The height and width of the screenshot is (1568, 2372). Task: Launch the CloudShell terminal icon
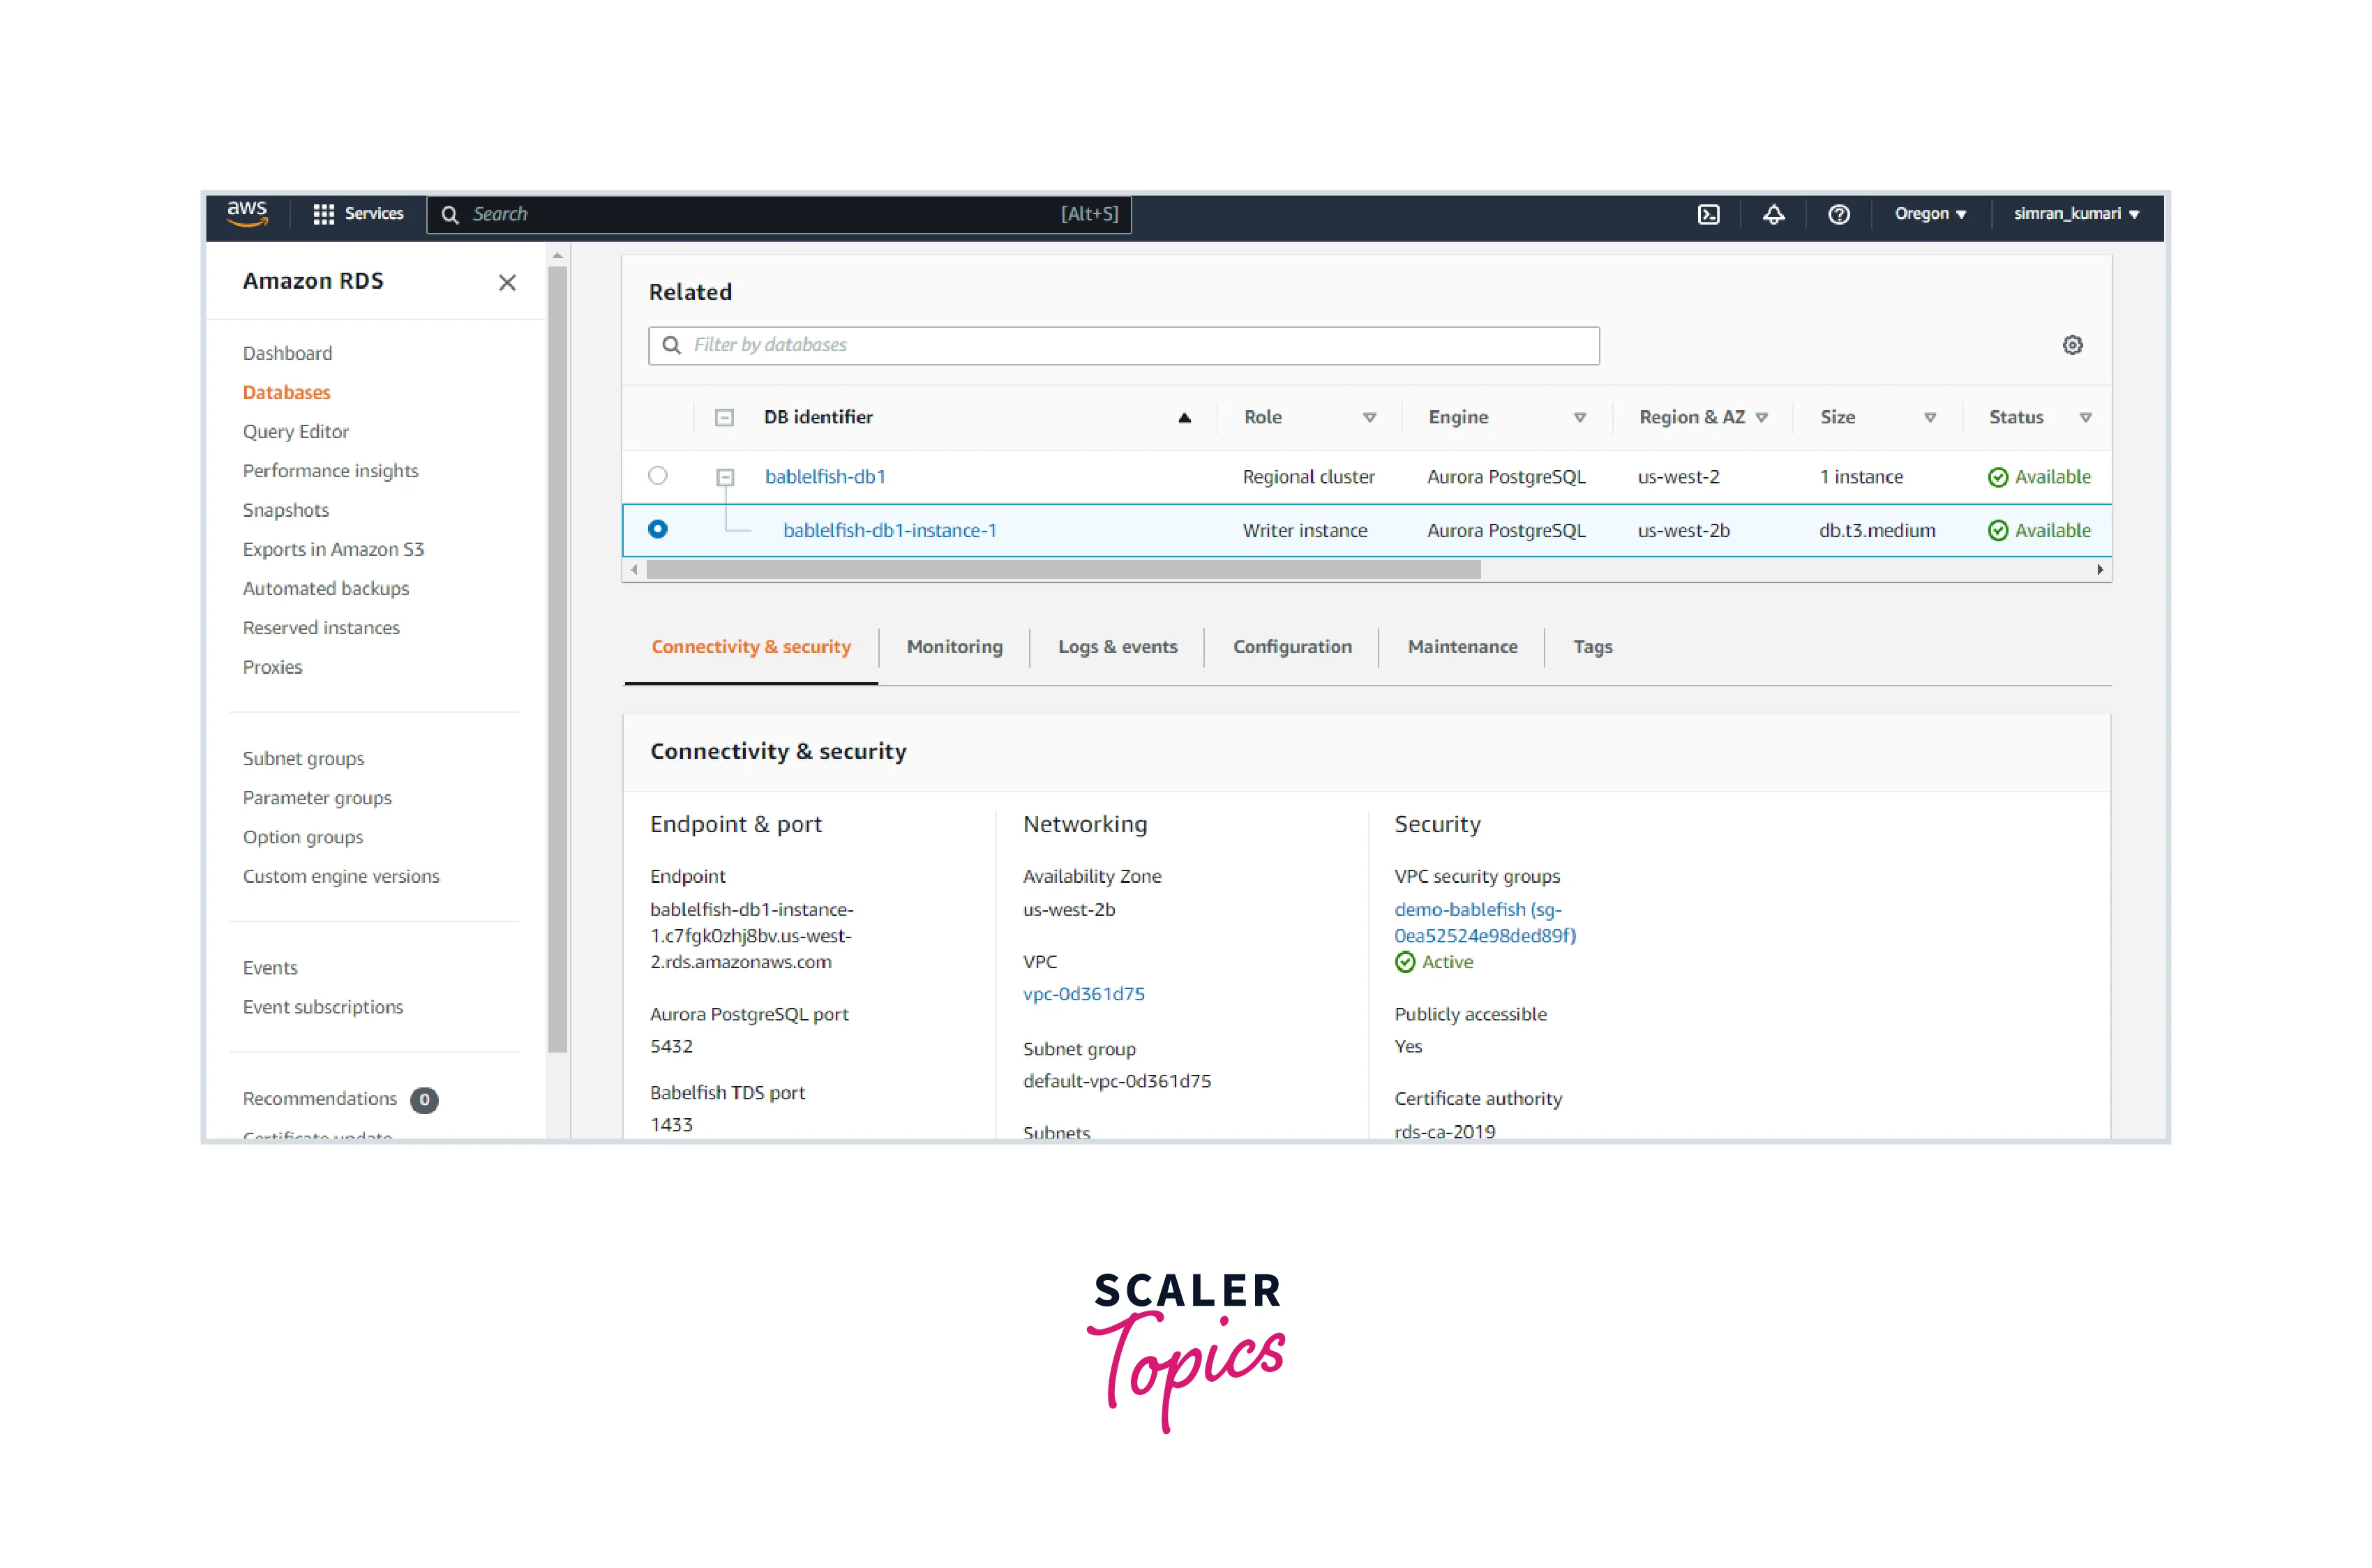tap(1708, 214)
